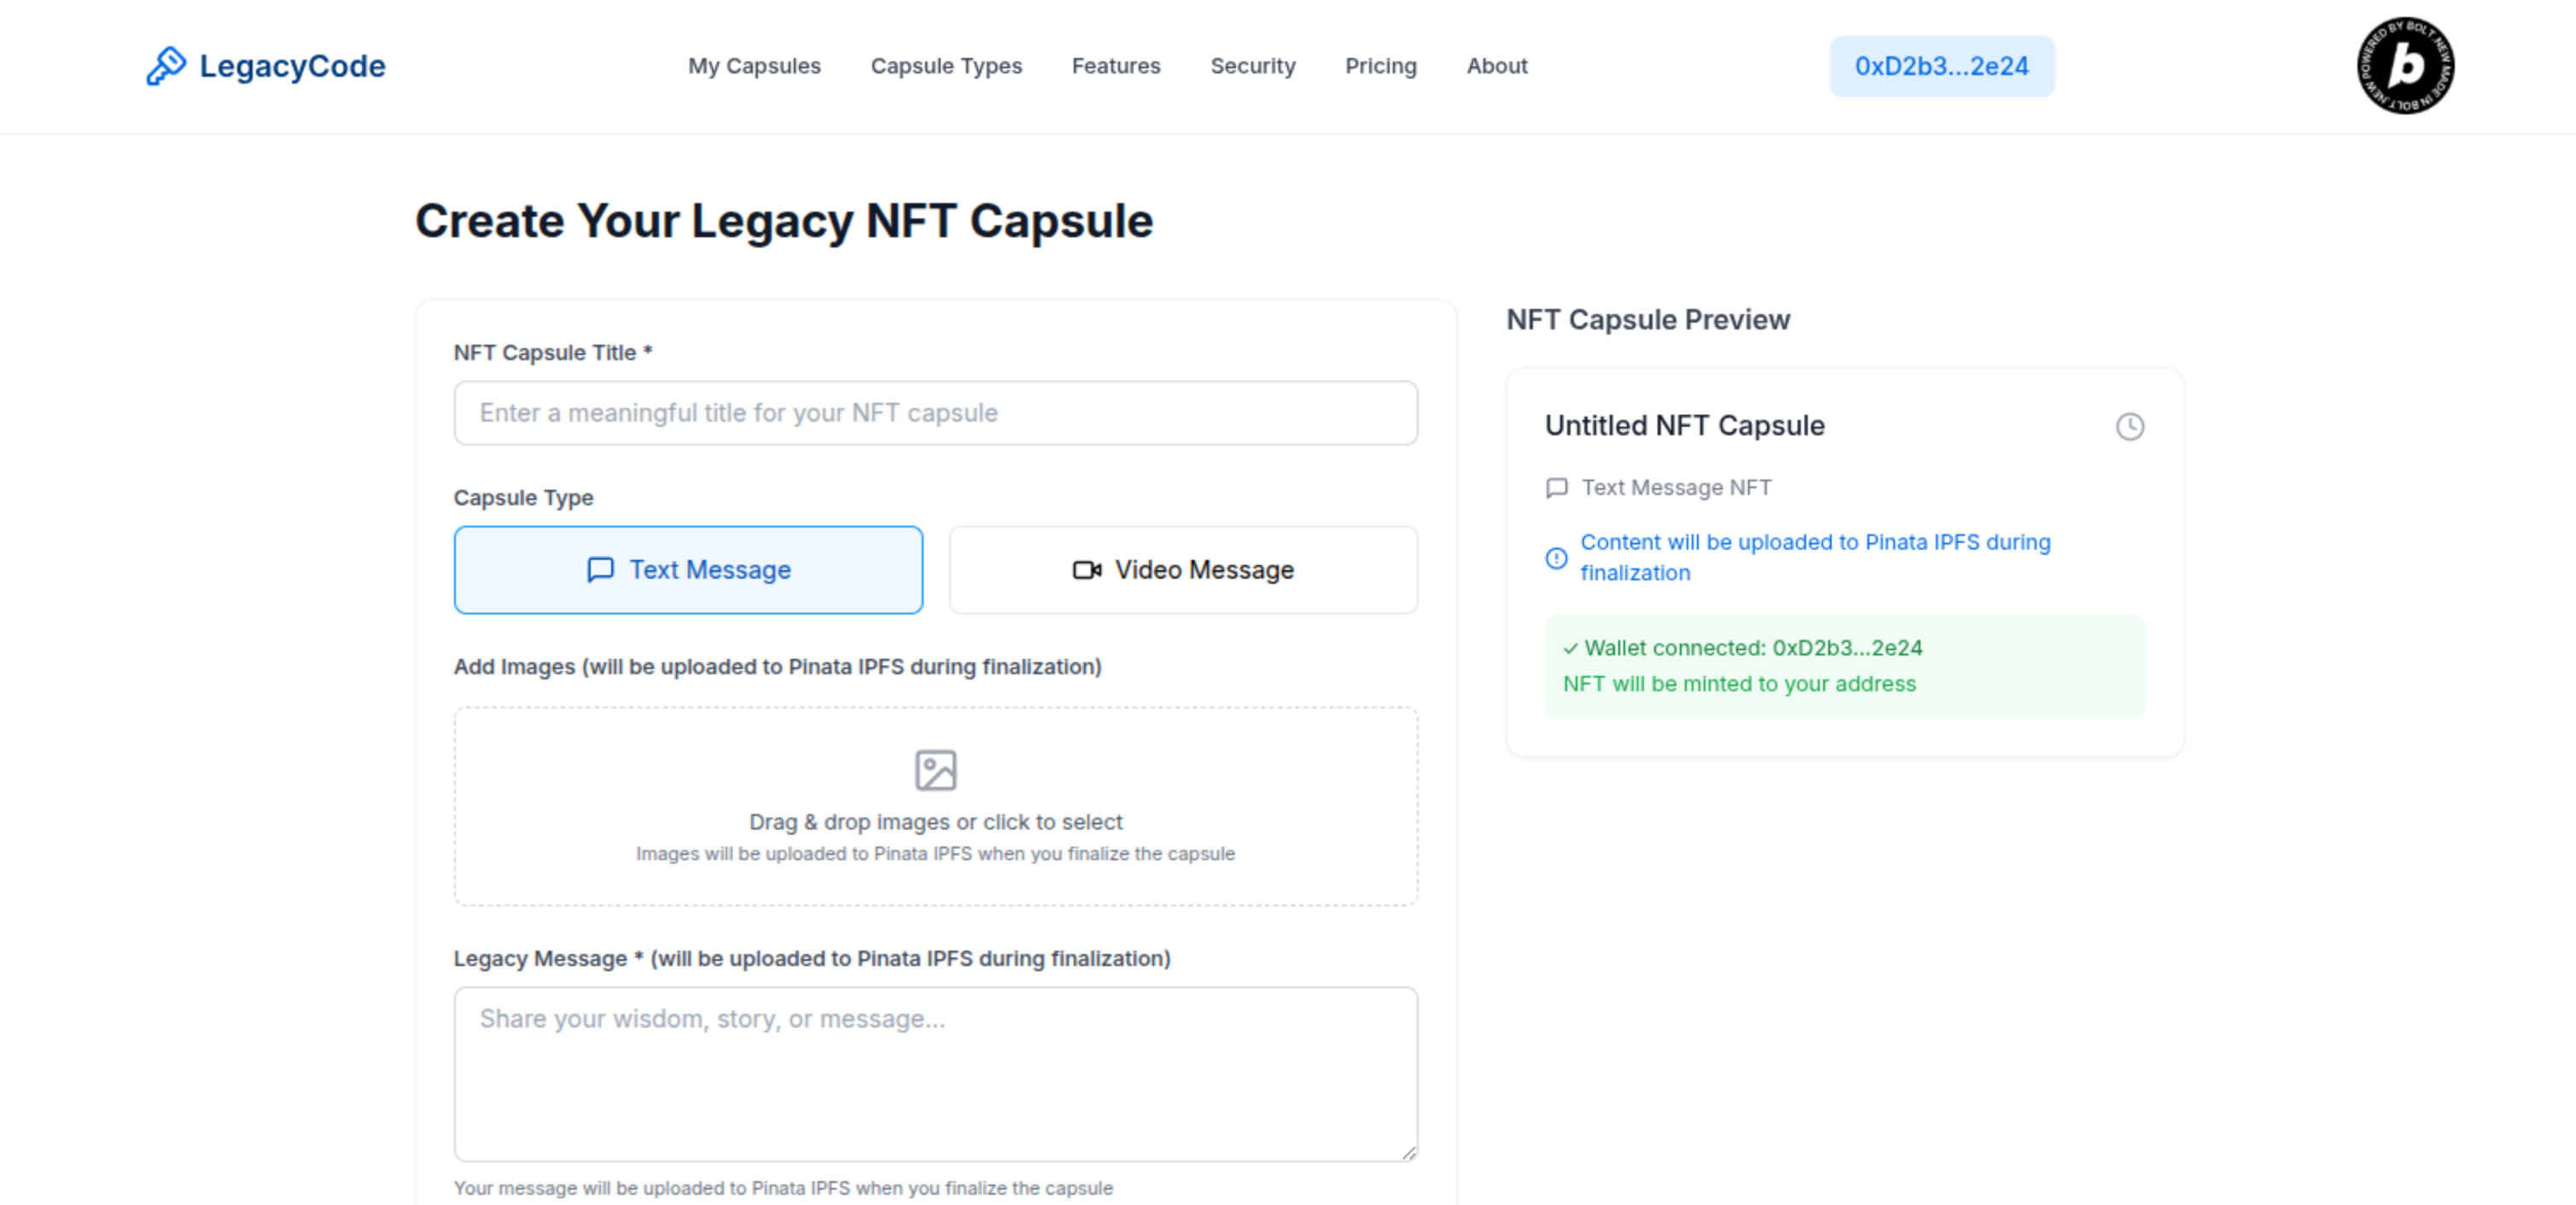Click the Bolt badge icon
The width and height of the screenshot is (2576, 1205).
2404,66
